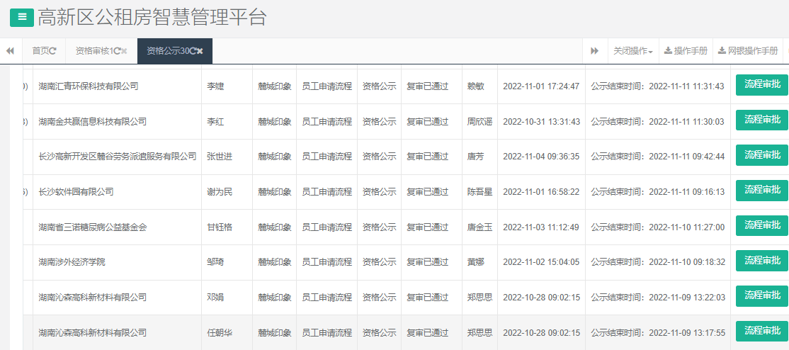Click reviewer name 唐芳
This screenshot has height=350, width=789.
click(x=475, y=157)
